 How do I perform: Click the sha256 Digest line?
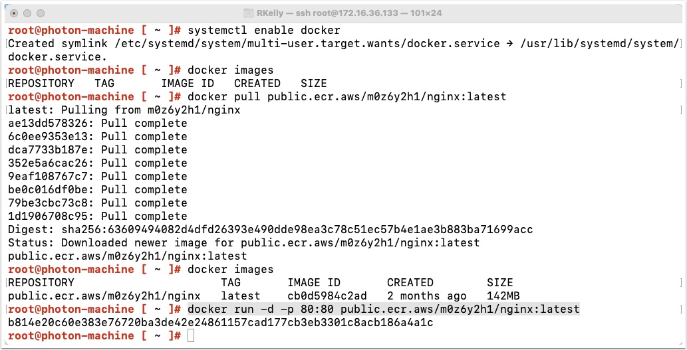(270, 230)
